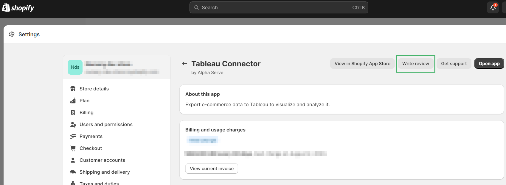506x185 pixels.
Task: Click the back arrow beside Tableau Connector
Action: pyautogui.click(x=185, y=64)
